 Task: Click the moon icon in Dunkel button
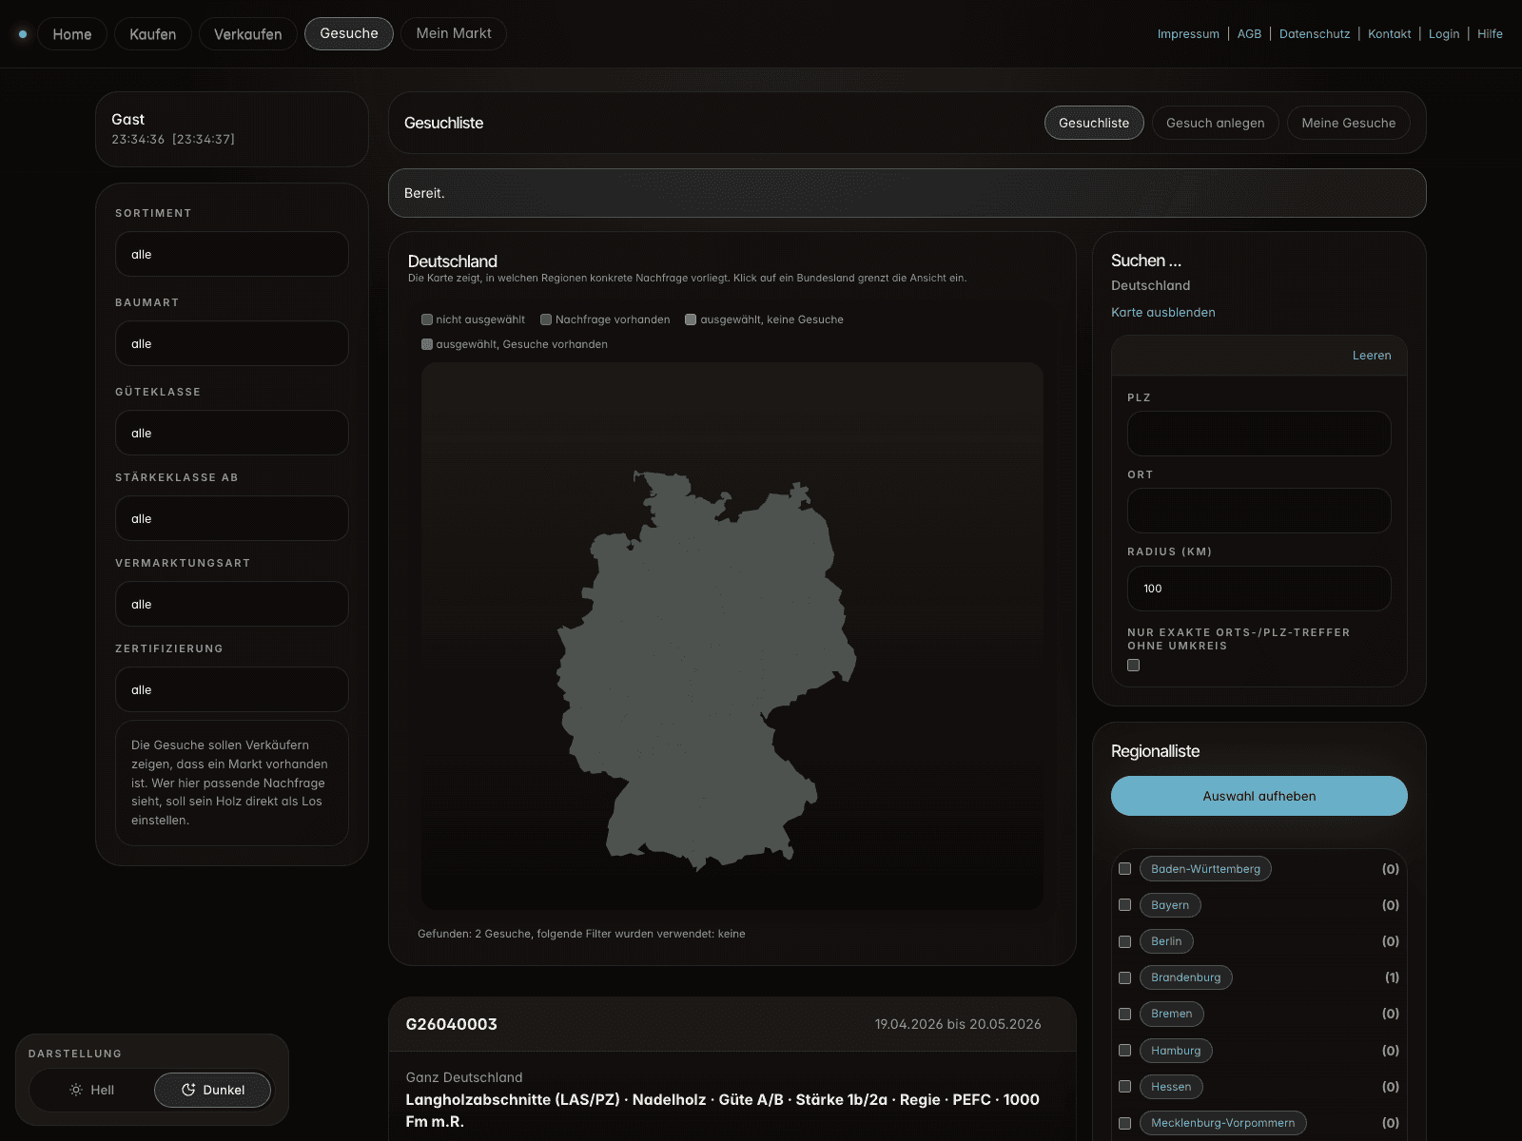(x=188, y=1090)
